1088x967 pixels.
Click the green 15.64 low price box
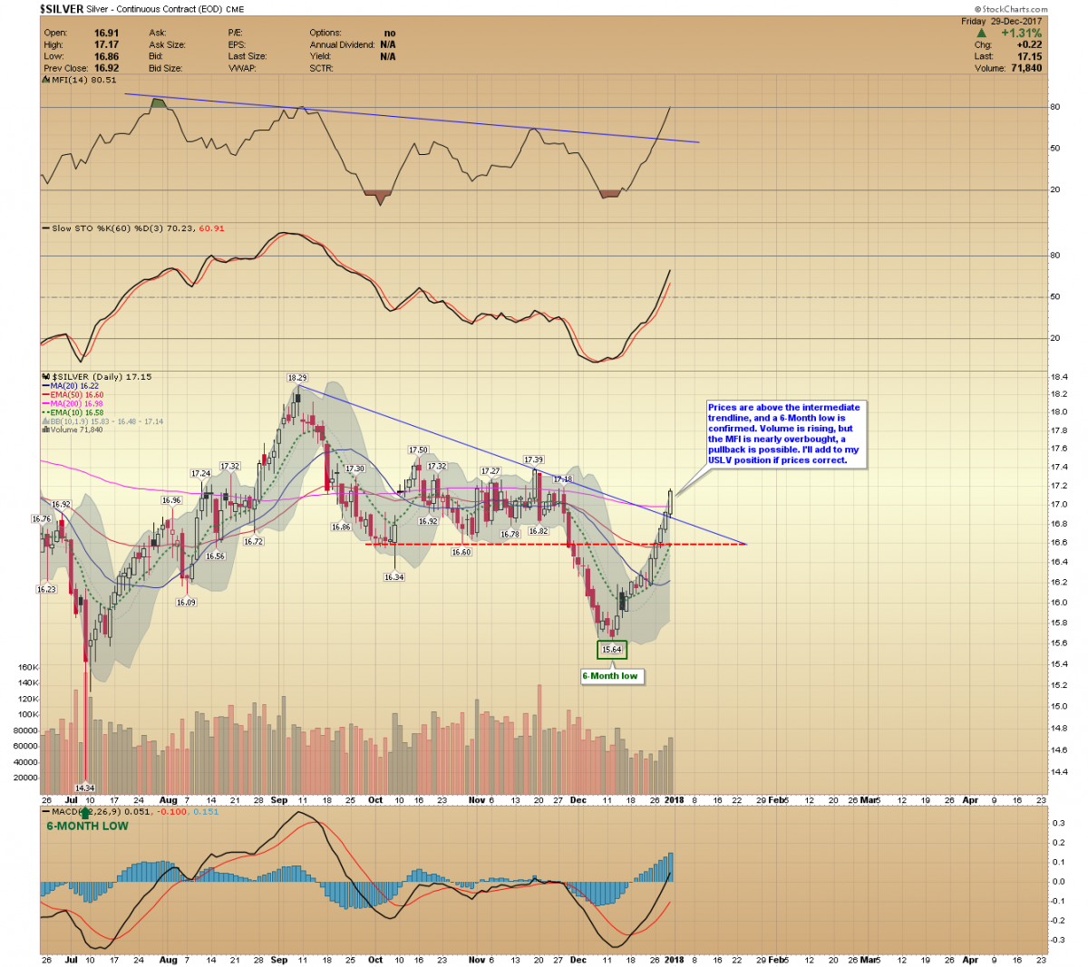612,650
